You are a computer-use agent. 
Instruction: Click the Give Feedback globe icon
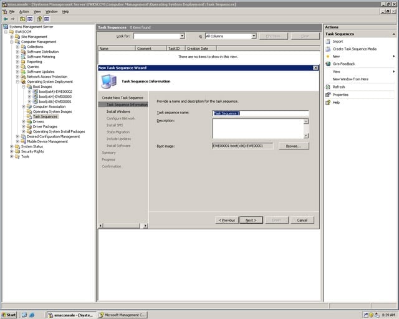click(328, 64)
